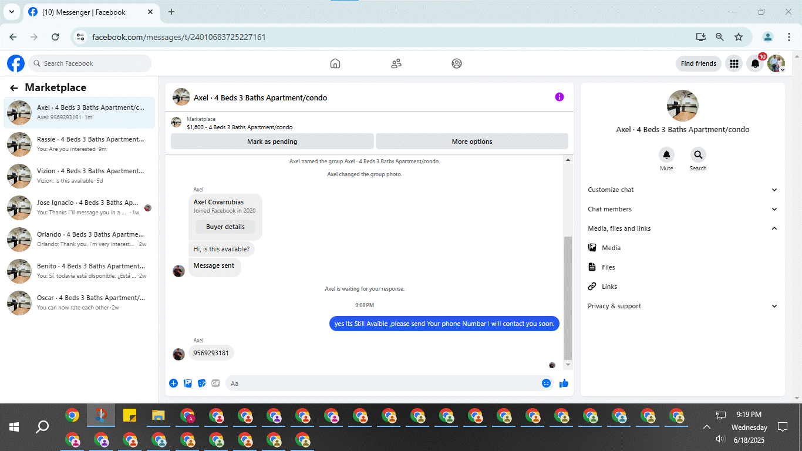Open a new browser tab
This screenshot has width=802, height=451.
[171, 12]
